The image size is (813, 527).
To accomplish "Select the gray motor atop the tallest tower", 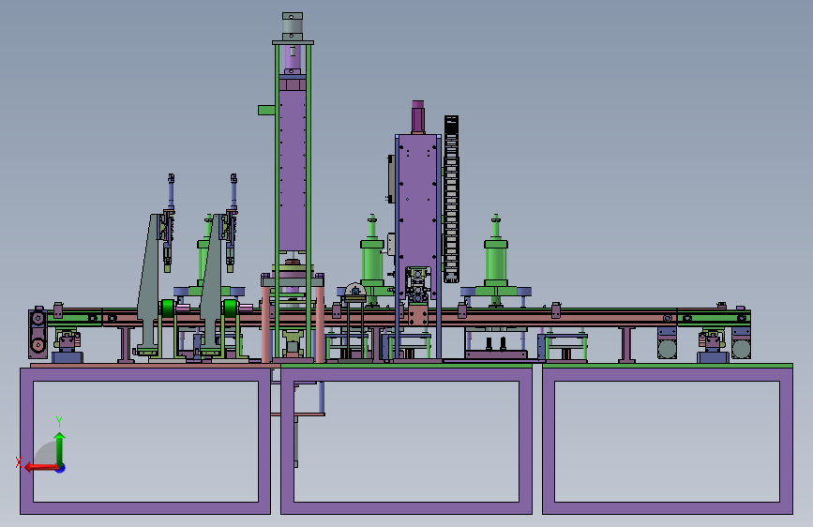I will click(x=293, y=26).
